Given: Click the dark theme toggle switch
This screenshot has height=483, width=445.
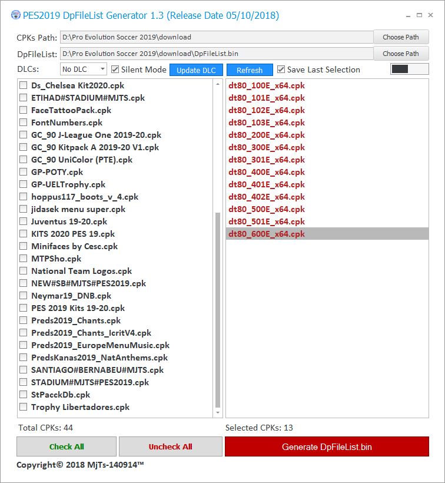Looking at the screenshot, I should coord(409,69).
